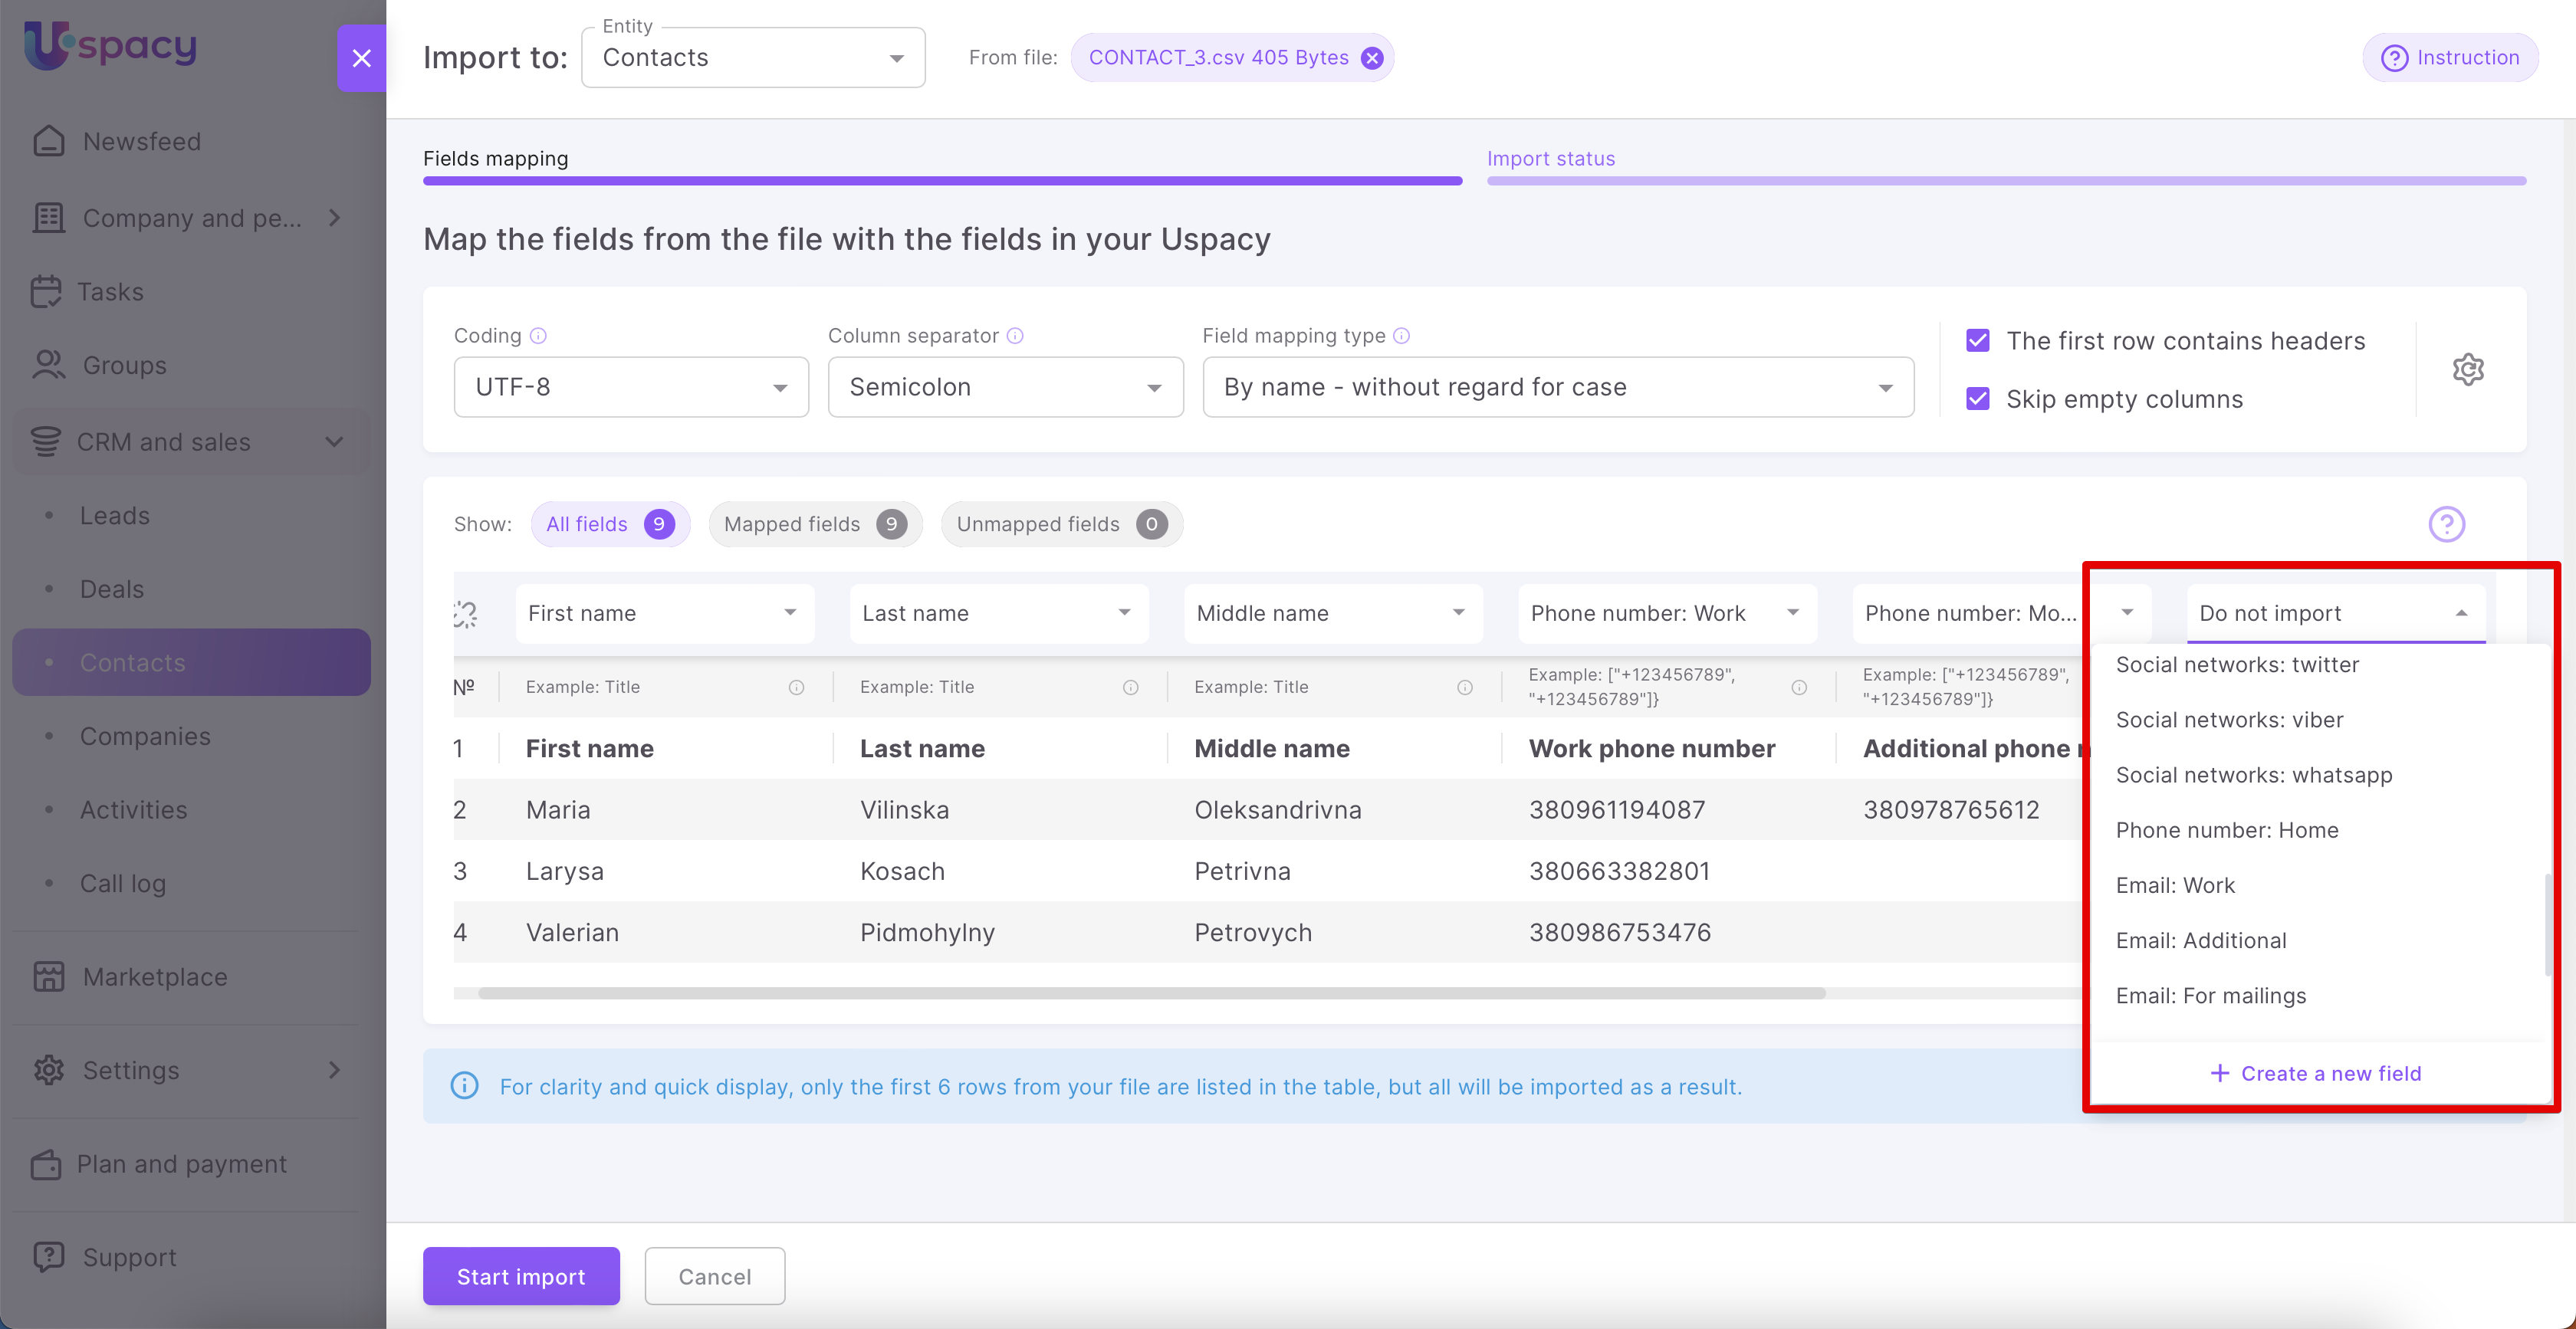Switch to the Import status tab
The image size is (2576, 1329).
(x=1550, y=159)
